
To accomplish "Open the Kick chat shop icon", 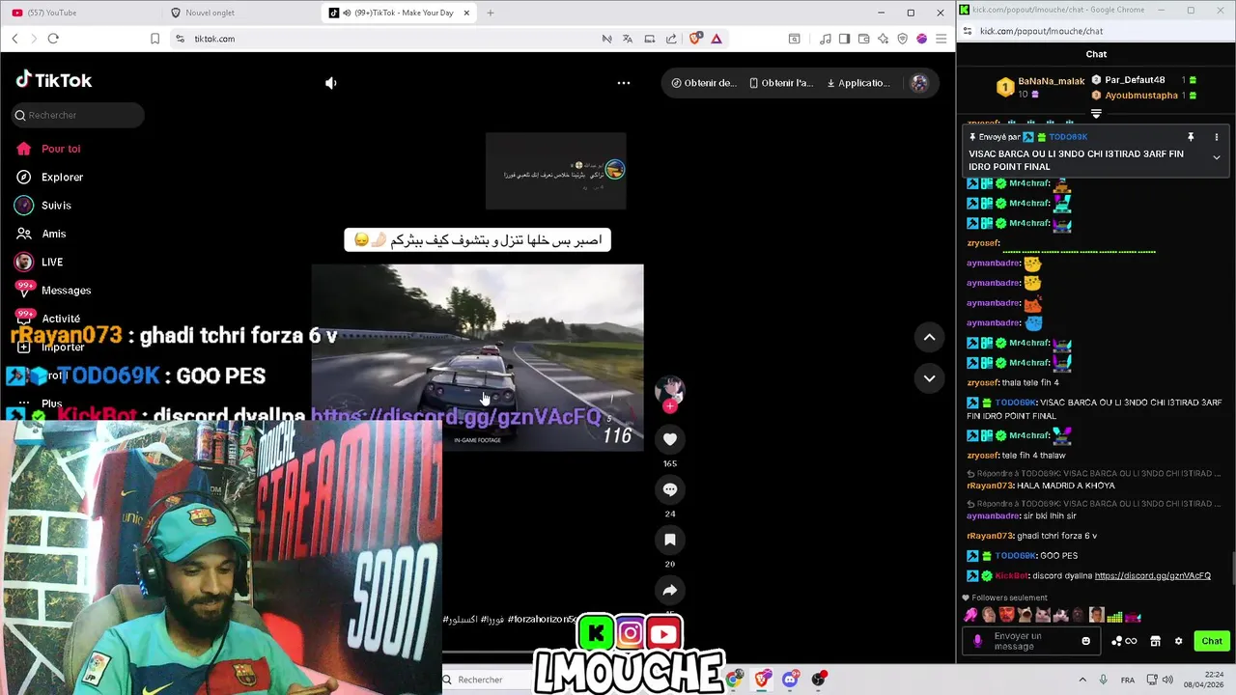I will (x=1155, y=641).
